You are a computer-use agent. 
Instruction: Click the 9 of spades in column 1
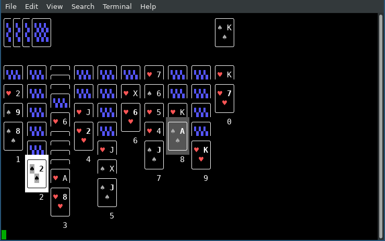click(13, 111)
